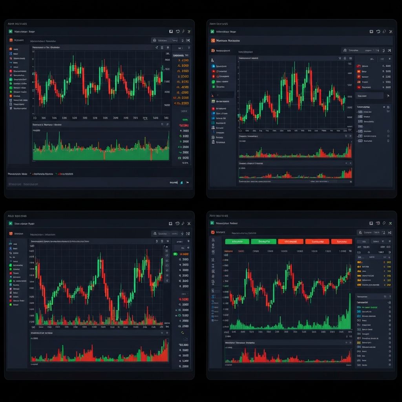This screenshot has height=402, width=402.
Task: Click red circular icon beside bottom-right window toolbar label
Action: click(213, 232)
